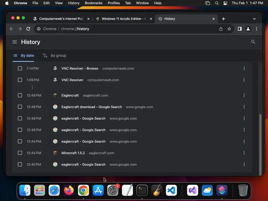Image resolution: width=268 pixels, height=201 pixels.
Task: Open the Profiles menu in menu bar
Action: click(114, 3)
